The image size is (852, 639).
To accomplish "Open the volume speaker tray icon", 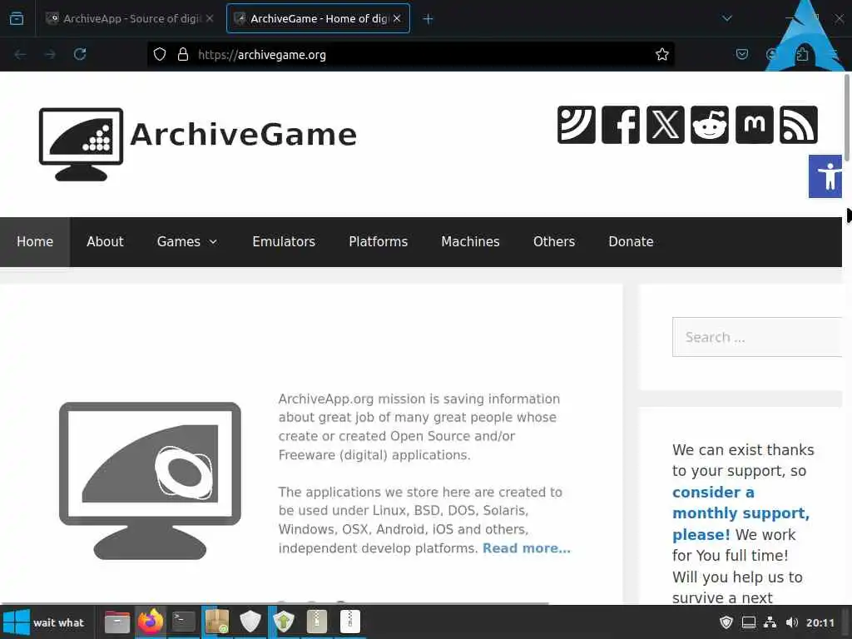I will coord(792,622).
